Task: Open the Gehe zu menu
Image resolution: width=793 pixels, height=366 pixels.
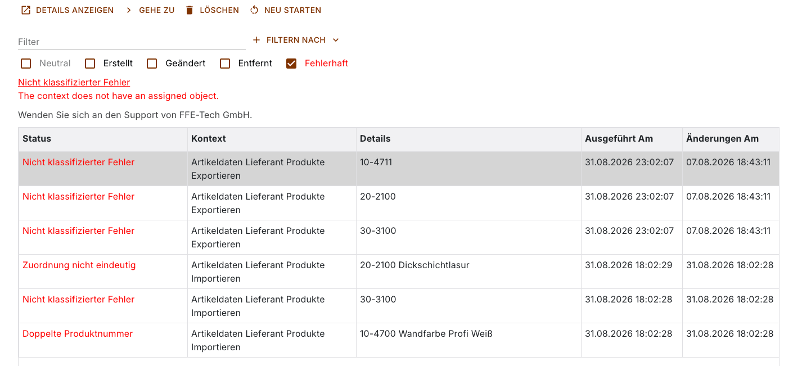Action: pyautogui.click(x=150, y=10)
